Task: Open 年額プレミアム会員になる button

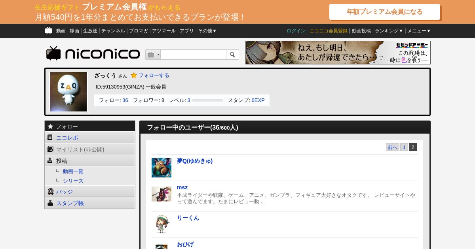Action: click(x=385, y=12)
